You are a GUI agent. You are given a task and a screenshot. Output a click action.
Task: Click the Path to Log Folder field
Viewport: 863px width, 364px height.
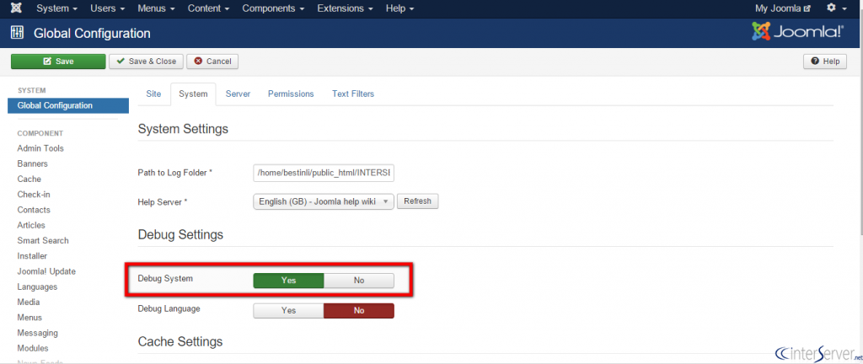[x=324, y=173]
